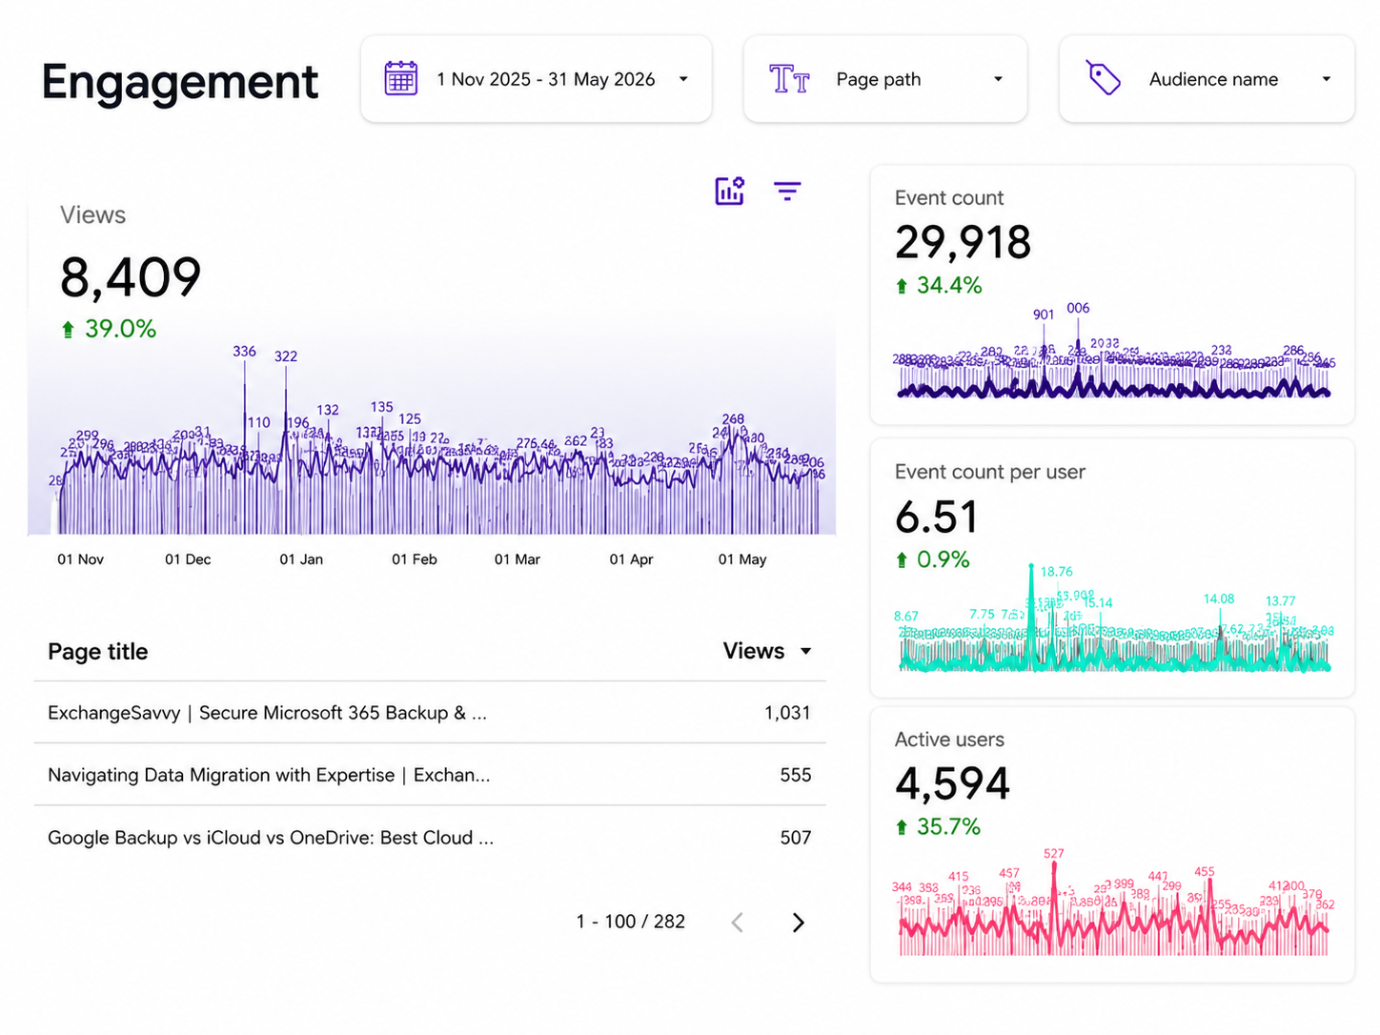Sort the table using the Views column arrow
Screen dimensions: 1380x1035
(x=806, y=651)
